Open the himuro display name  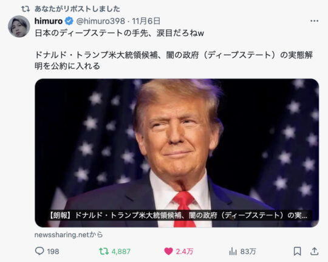(x=49, y=21)
